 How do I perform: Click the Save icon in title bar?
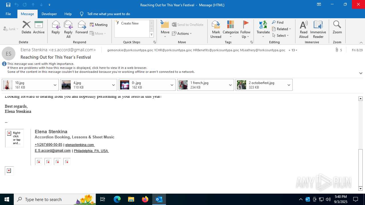8,5
